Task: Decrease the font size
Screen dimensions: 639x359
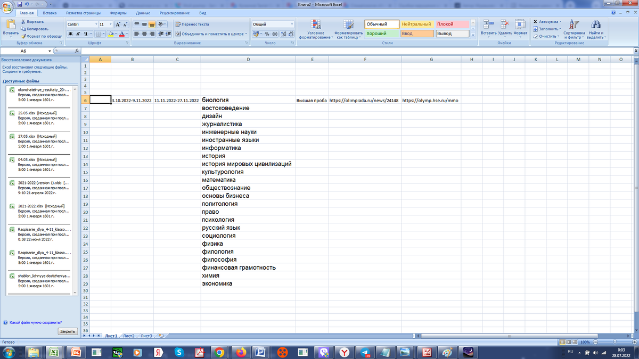Action: coord(126,24)
